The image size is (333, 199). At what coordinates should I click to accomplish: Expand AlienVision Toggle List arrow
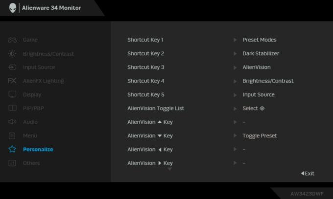point(236,109)
